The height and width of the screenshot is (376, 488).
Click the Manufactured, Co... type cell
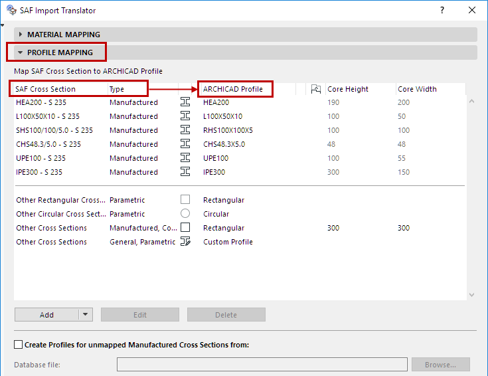143,228
